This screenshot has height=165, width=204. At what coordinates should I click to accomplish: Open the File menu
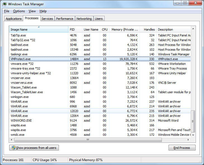coord(7,11)
